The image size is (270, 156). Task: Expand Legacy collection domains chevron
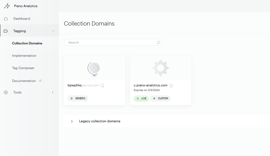[x=72, y=121]
